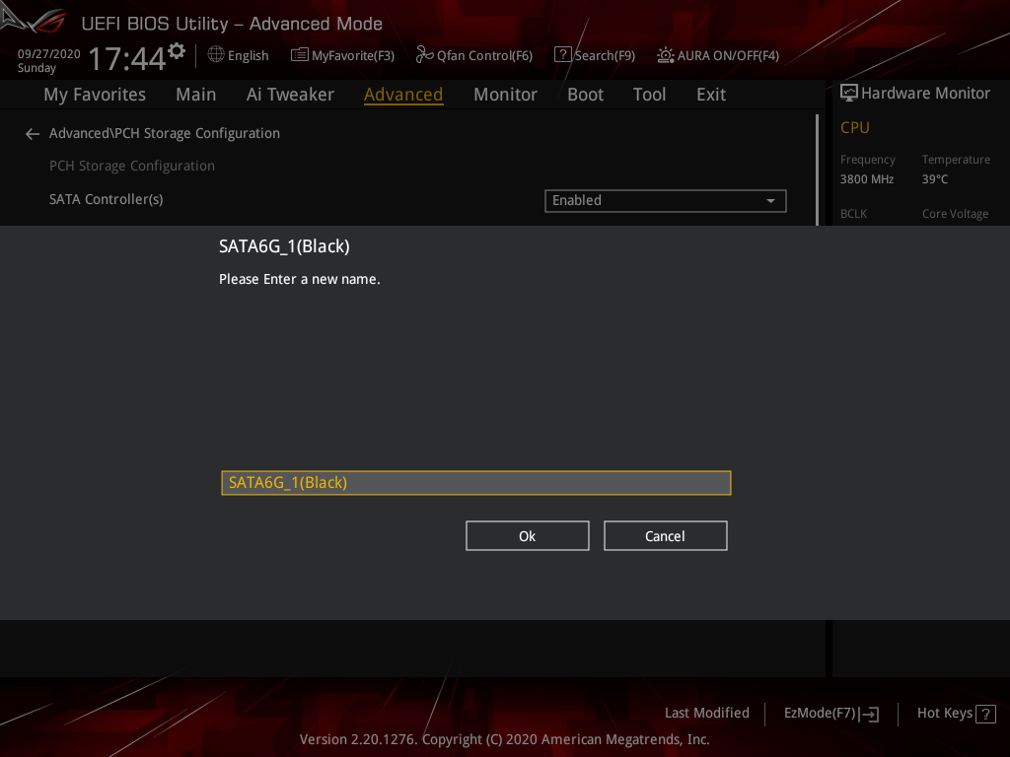
Task: Select the Advanced tab
Action: point(403,95)
